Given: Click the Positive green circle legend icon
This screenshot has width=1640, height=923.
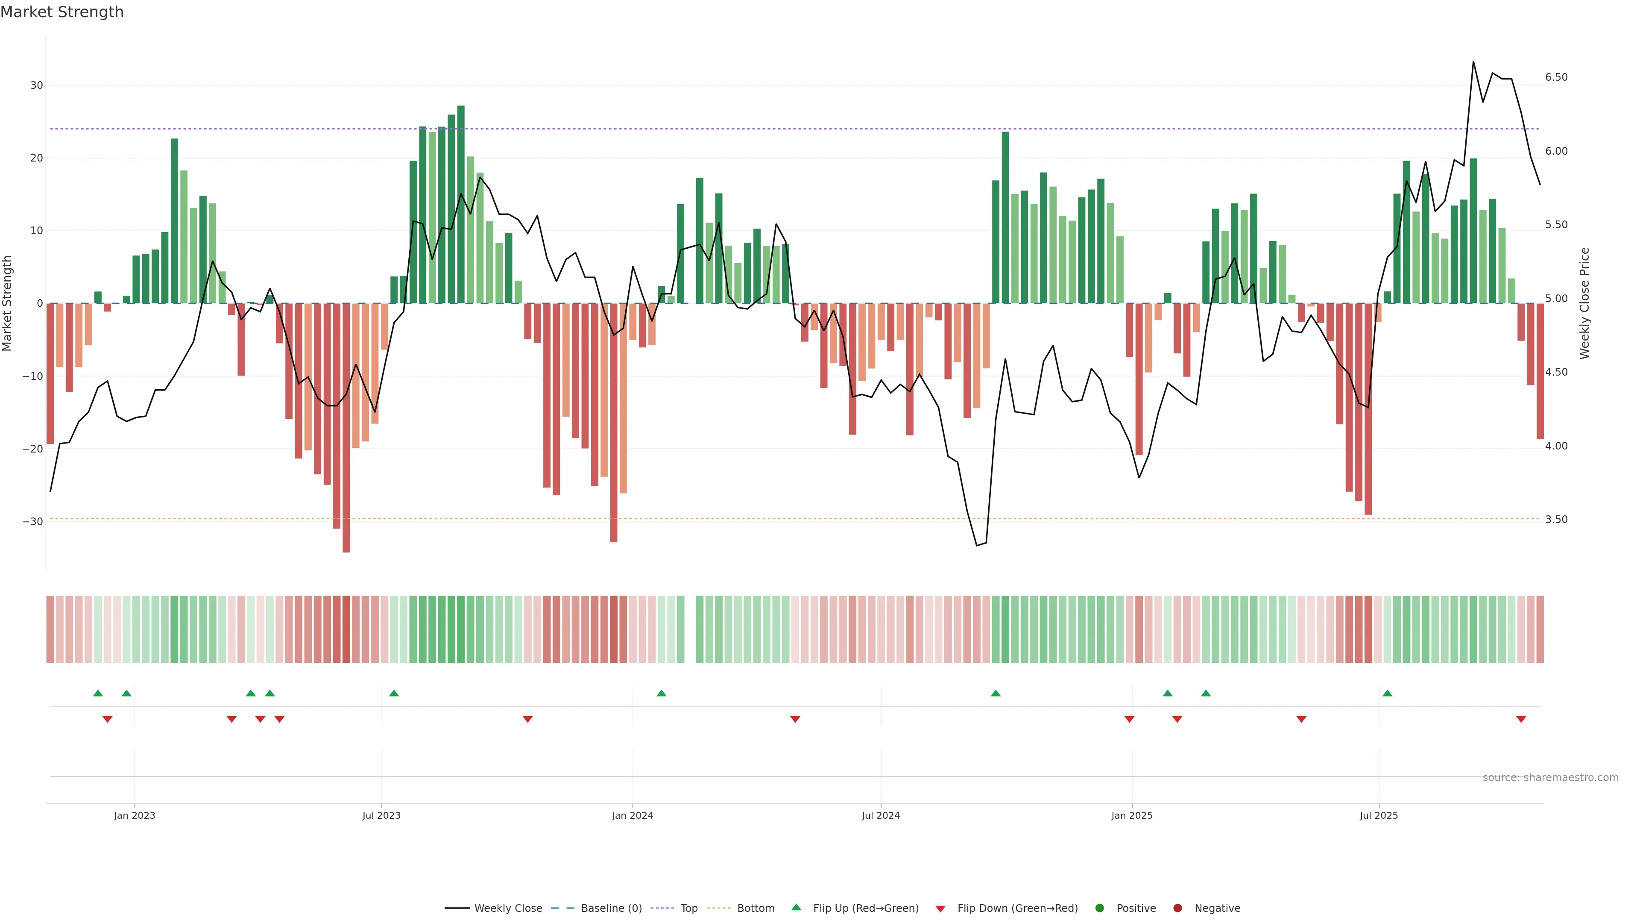Looking at the screenshot, I should (x=1099, y=908).
